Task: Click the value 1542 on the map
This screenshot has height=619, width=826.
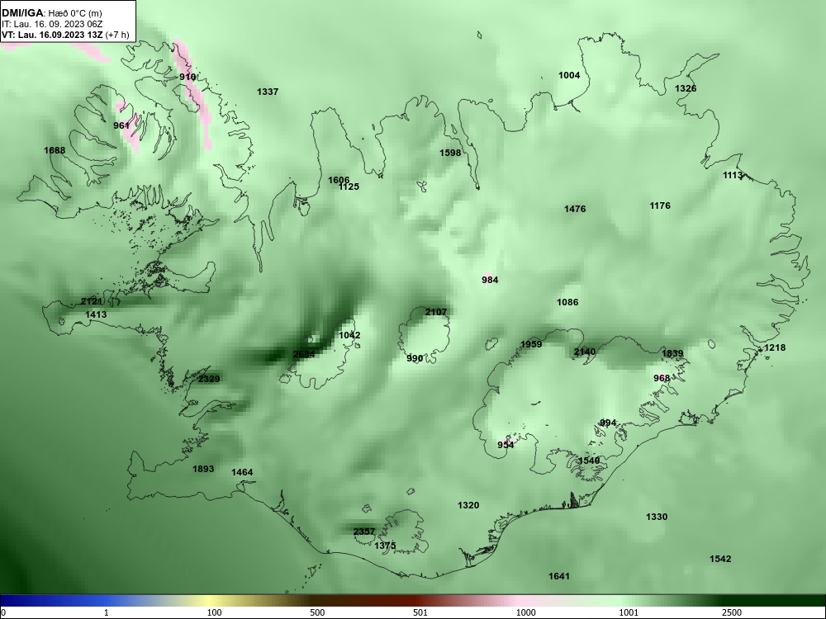Action: point(720,559)
